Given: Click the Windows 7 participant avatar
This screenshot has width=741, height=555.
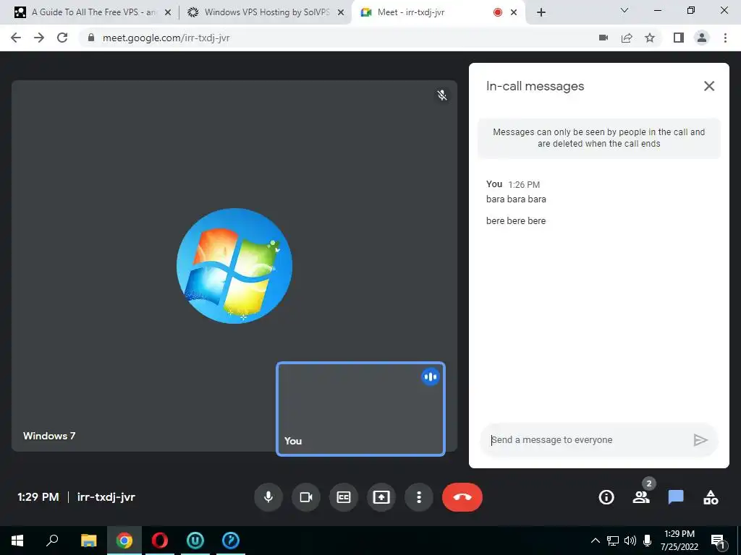Looking at the screenshot, I should click(234, 266).
